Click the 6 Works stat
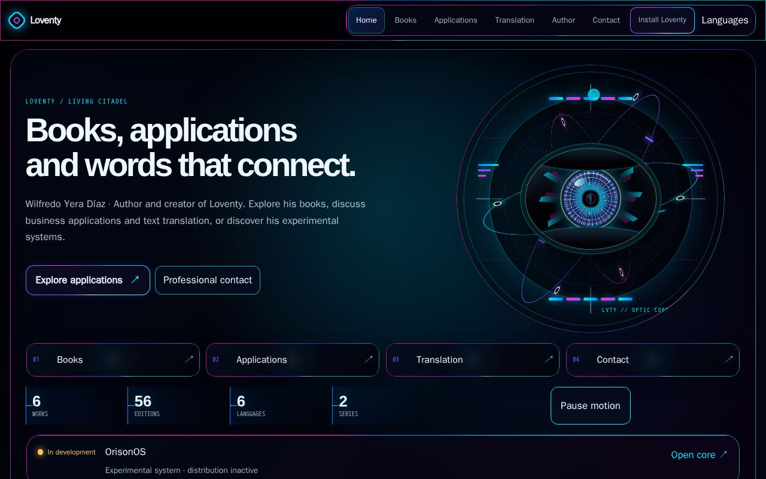This screenshot has height=479, width=766. (74, 405)
